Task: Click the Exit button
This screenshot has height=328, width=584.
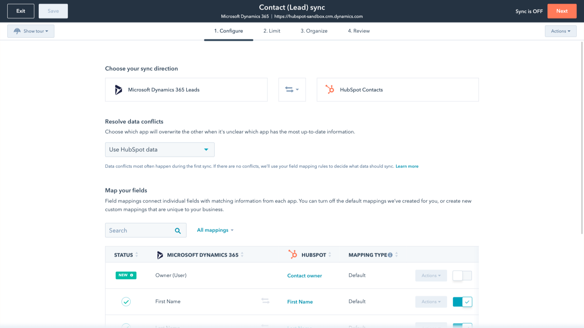Action: pyautogui.click(x=21, y=11)
